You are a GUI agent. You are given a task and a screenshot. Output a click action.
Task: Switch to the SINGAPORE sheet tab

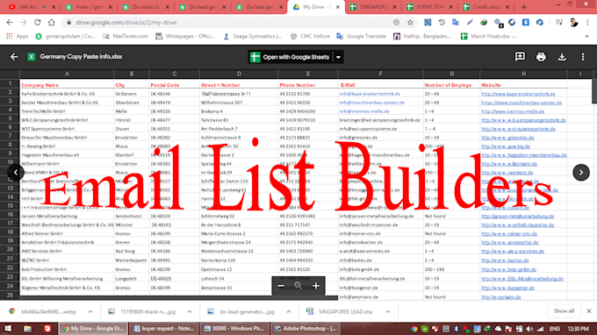[x=373, y=7]
